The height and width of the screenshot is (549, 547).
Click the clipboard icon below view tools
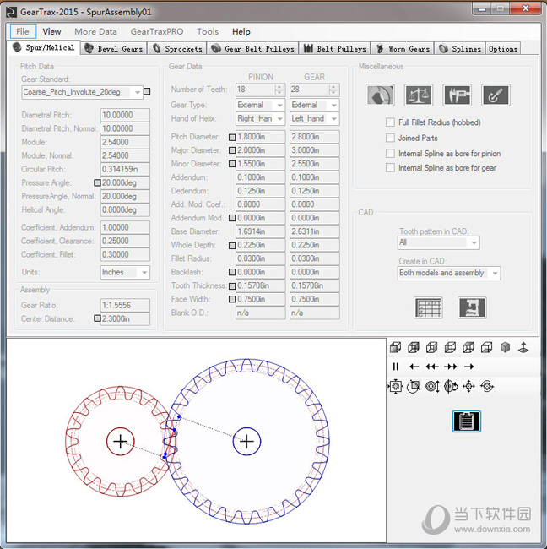467,421
